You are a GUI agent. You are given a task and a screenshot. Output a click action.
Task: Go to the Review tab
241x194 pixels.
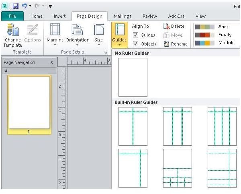click(150, 16)
